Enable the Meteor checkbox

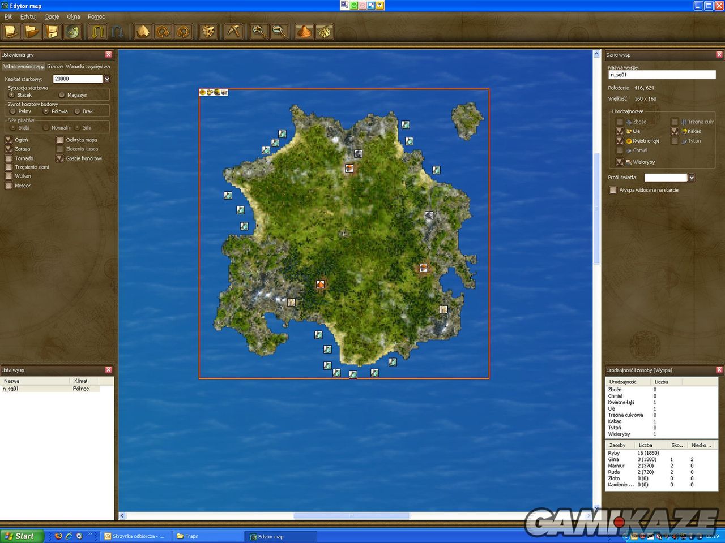pyautogui.click(x=8, y=186)
